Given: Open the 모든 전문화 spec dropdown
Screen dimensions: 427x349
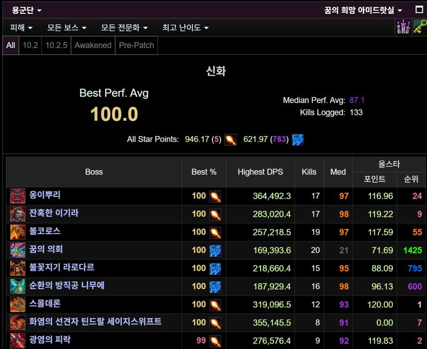Looking at the screenshot, I should [x=124, y=28].
